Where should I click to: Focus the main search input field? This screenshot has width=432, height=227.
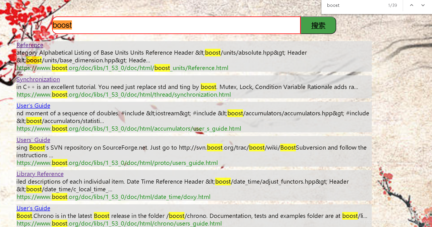[176, 25]
